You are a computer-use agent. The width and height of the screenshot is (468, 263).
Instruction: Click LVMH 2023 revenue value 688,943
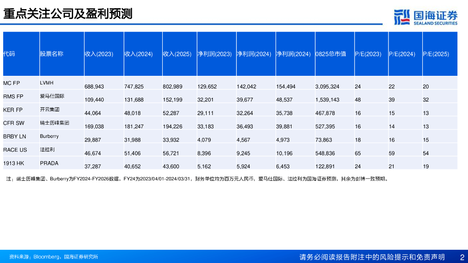point(94,86)
